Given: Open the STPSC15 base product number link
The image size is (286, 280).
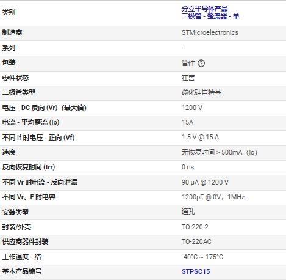Looking at the screenshot, I should [x=196, y=271].
